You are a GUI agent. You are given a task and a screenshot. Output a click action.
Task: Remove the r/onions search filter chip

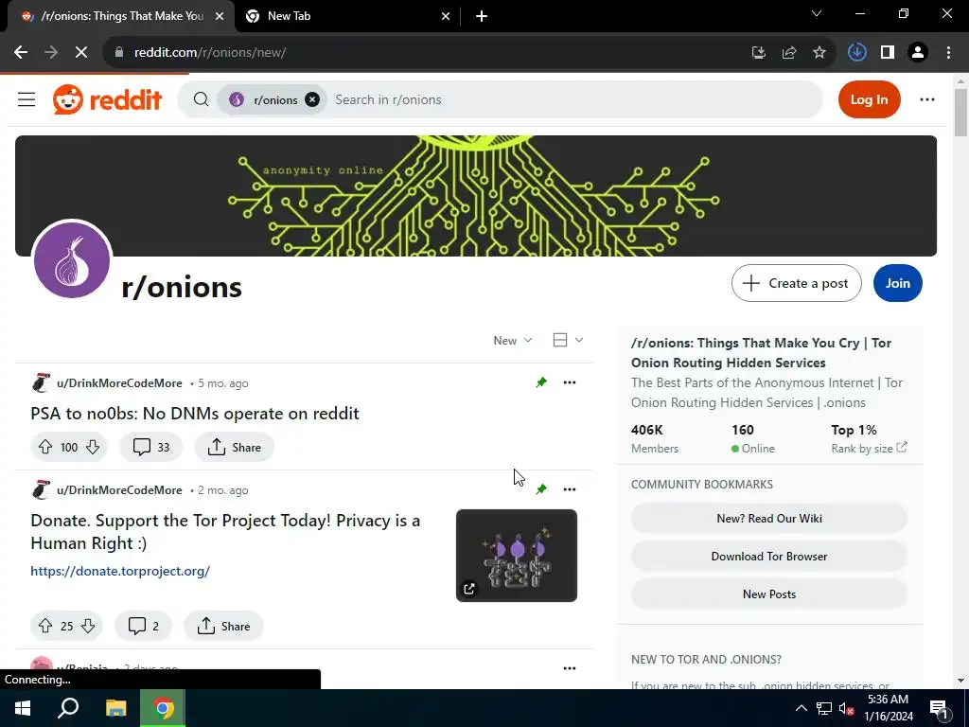pos(312,99)
